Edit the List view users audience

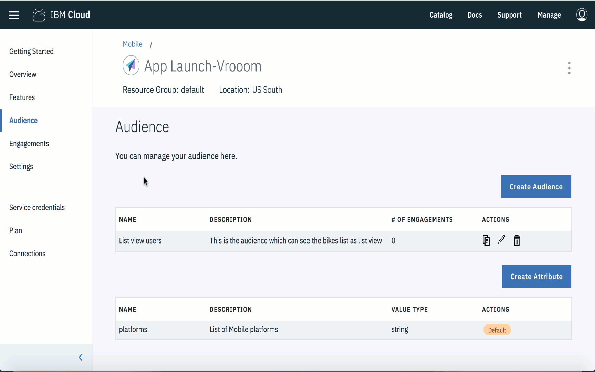(502, 239)
